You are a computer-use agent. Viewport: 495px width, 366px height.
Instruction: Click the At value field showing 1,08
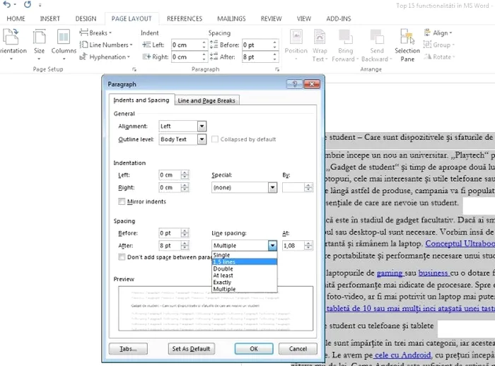[x=293, y=245]
